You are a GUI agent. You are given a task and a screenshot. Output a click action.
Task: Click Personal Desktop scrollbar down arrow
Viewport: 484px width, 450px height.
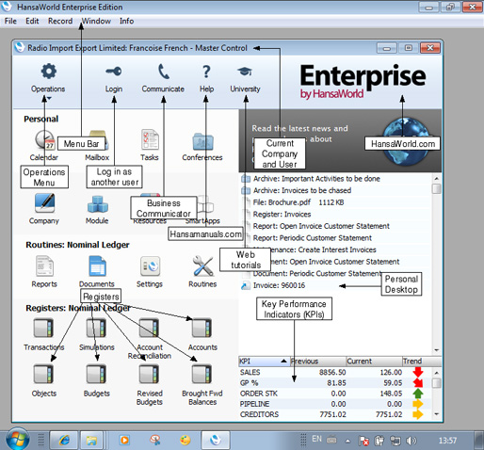437,350
